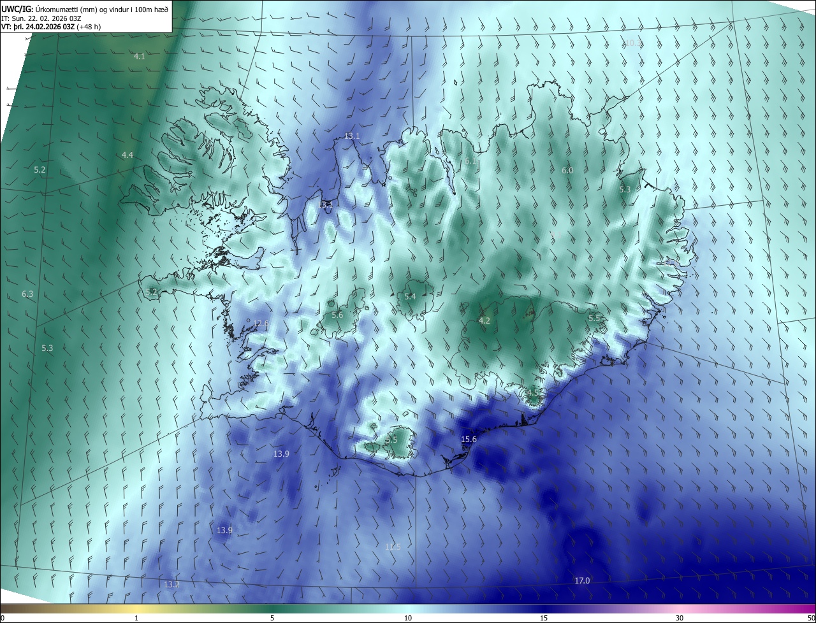Click the 4.1 value on the map

[139, 57]
